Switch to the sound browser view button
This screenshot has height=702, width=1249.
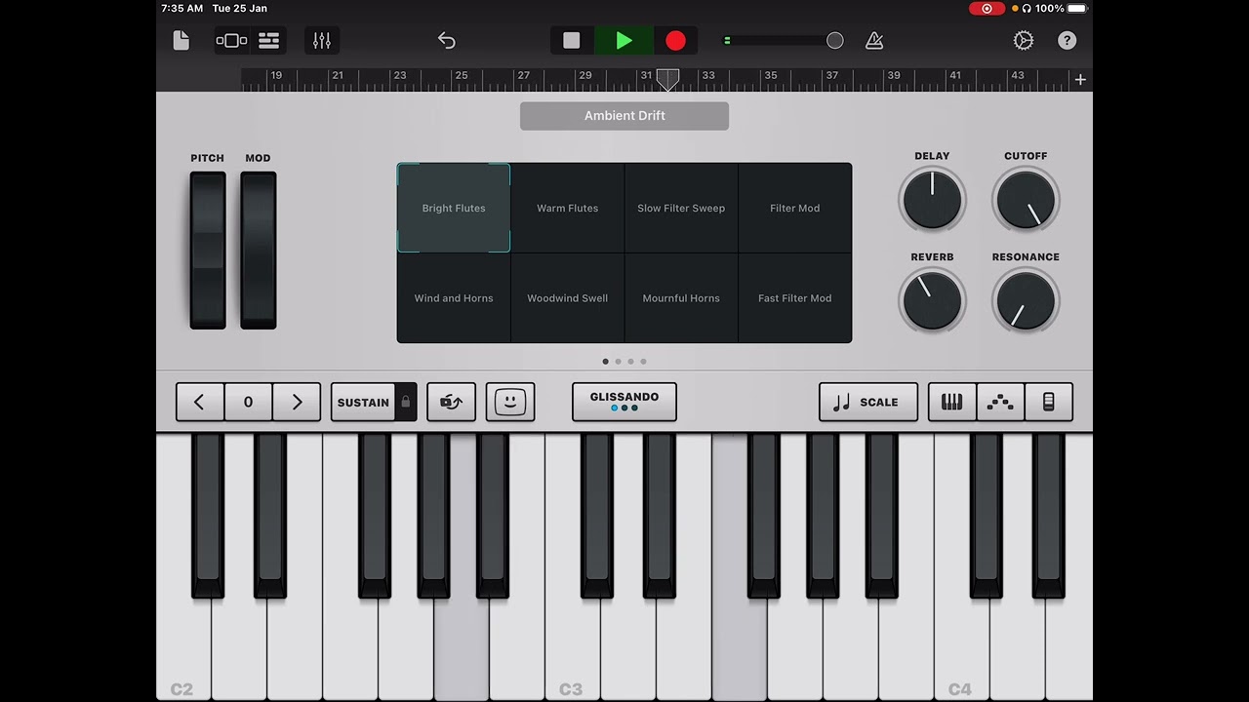[x=231, y=40]
